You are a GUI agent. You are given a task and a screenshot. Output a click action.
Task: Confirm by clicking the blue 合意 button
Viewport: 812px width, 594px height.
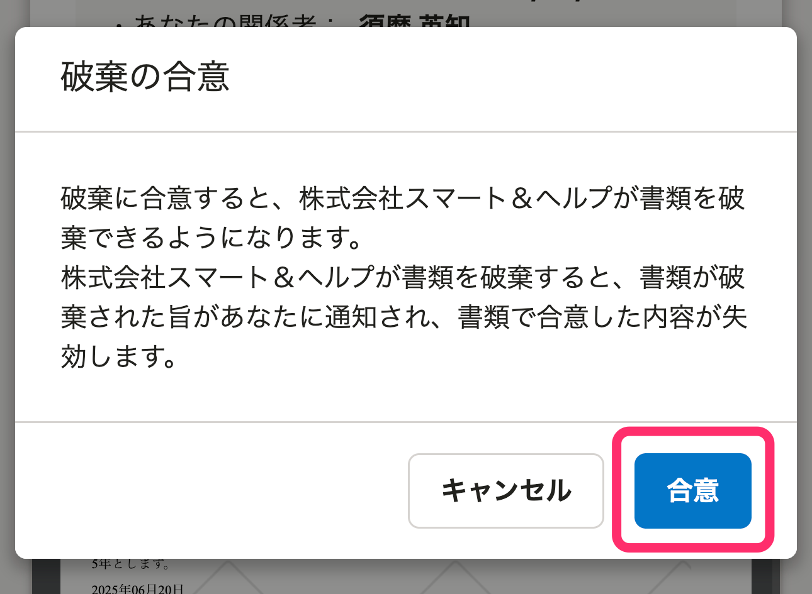(x=692, y=490)
